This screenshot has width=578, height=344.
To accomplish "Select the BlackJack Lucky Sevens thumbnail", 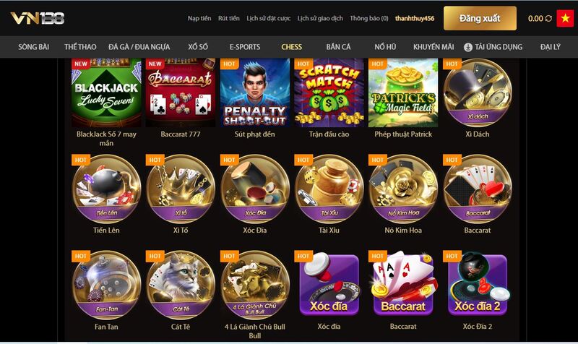I will pos(106,93).
